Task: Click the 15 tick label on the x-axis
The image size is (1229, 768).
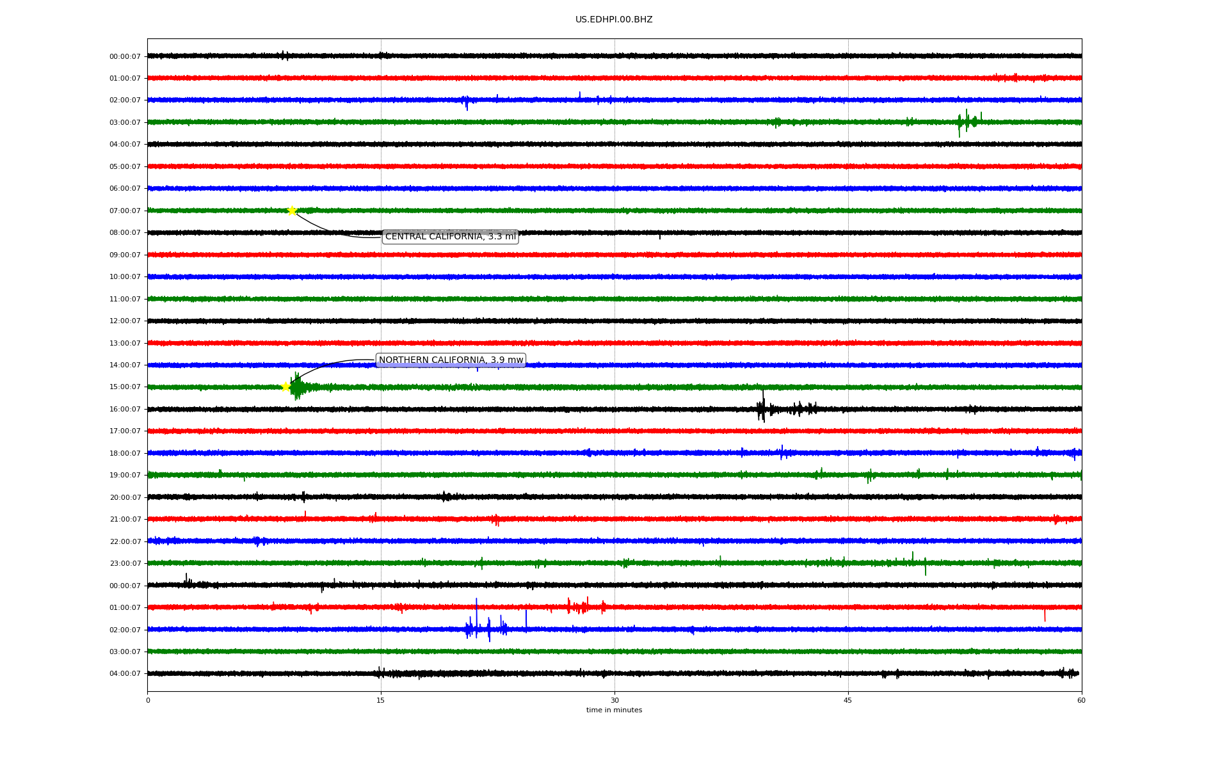Action: coord(381,700)
